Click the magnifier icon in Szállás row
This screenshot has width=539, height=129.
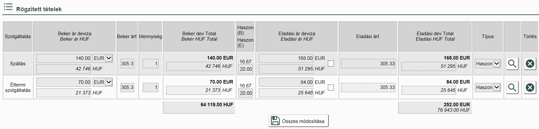point(512,64)
